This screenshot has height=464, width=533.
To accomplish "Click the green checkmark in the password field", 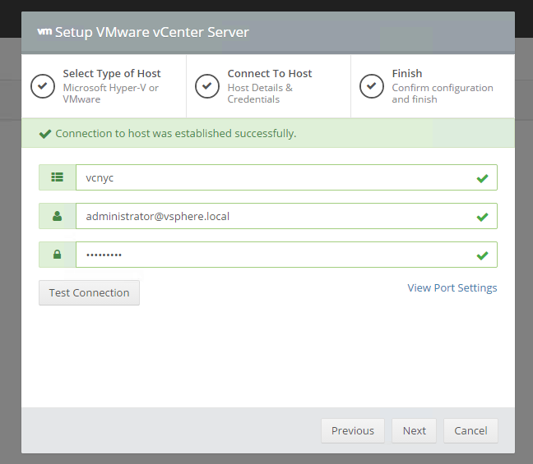I will 482,255.
